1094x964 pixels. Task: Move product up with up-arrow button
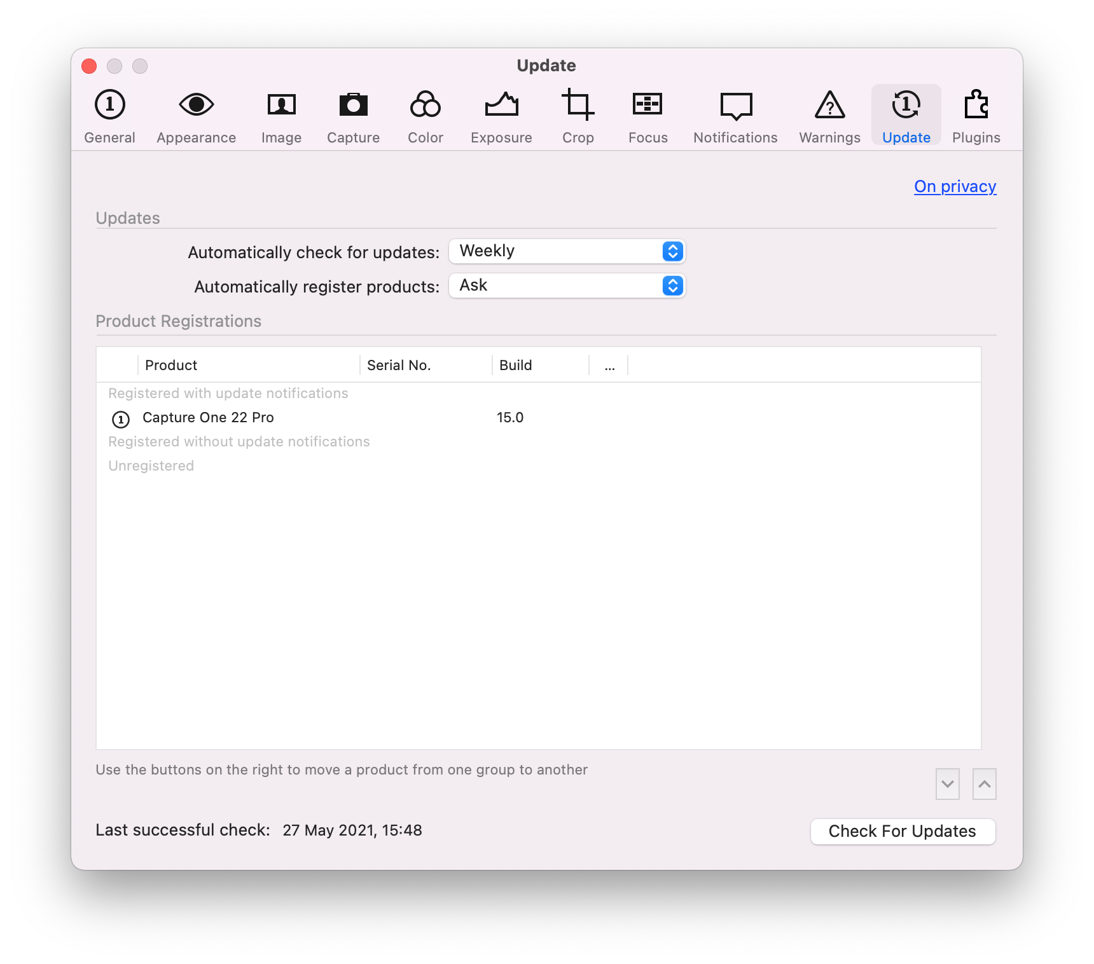(985, 784)
